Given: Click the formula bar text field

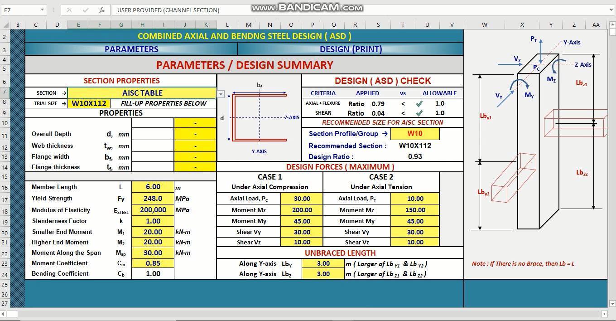Looking at the screenshot, I should (x=360, y=10).
